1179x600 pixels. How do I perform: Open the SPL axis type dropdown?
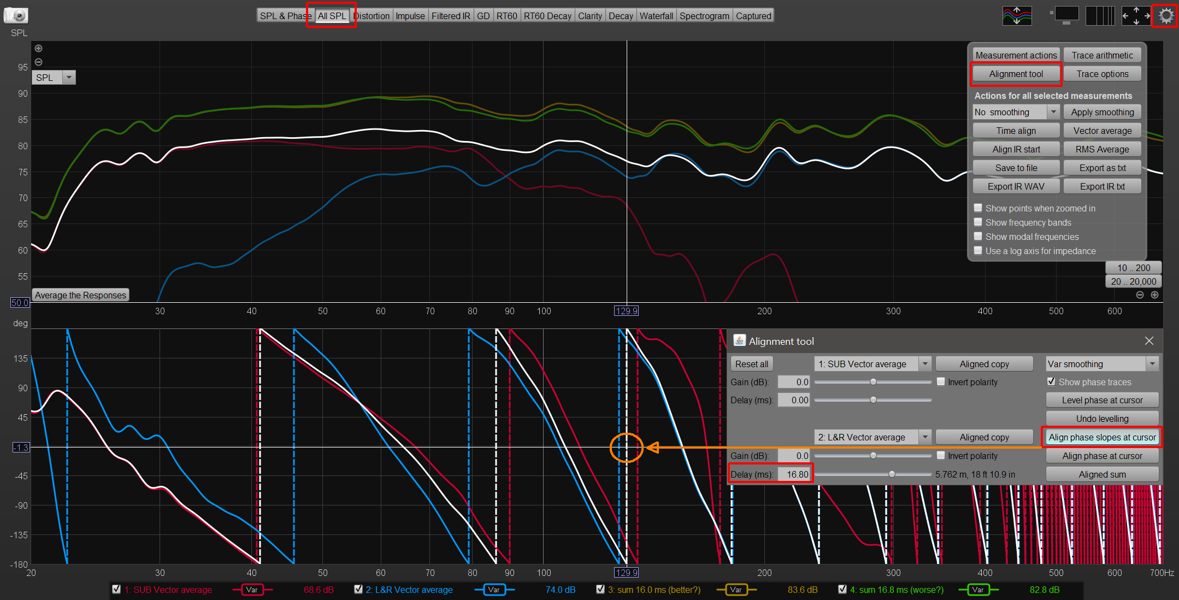coord(69,78)
